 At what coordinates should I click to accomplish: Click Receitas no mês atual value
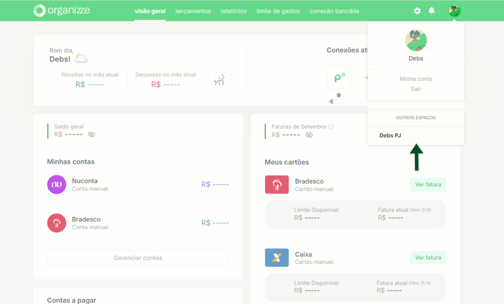(90, 85)
